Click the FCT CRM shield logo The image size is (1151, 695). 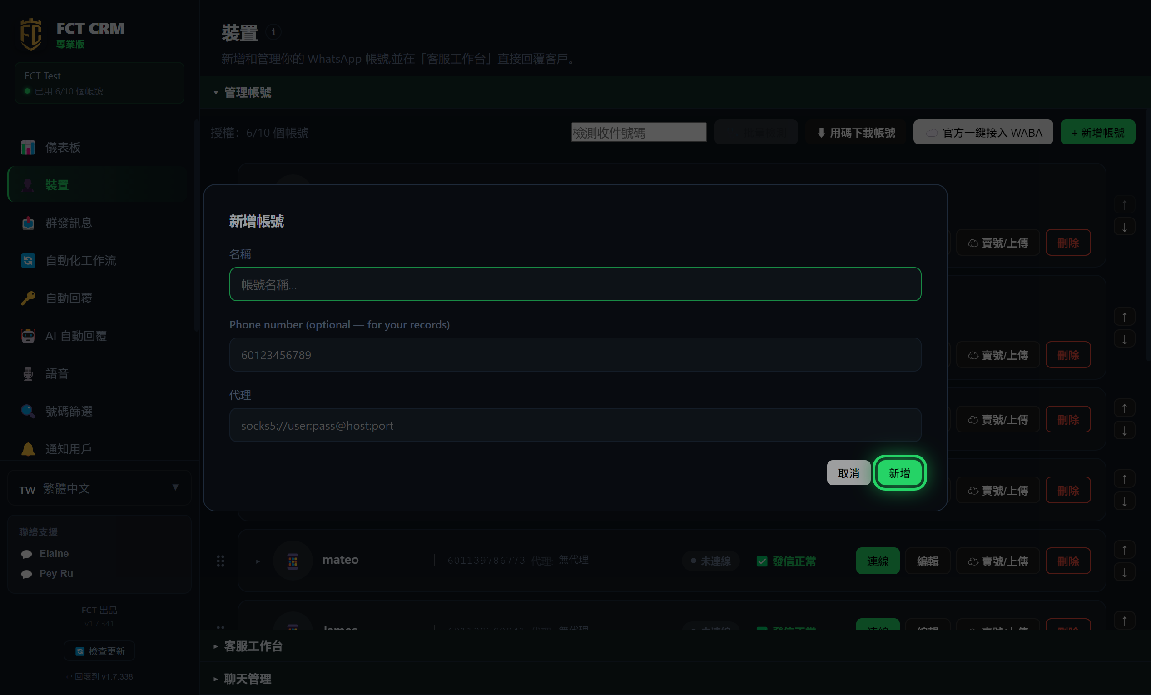(31, 34)
